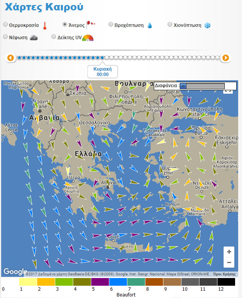
Task: Zoom out on the map
Action: (x=229, y=262)
